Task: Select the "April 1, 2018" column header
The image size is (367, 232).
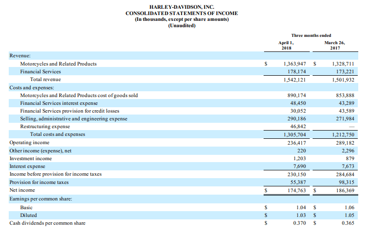Action: 286,45
